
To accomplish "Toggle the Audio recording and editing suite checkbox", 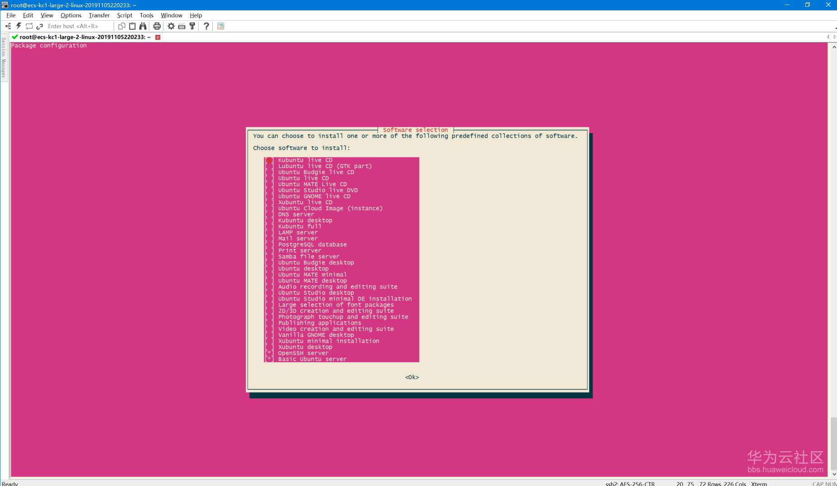I will tap(269, 287).
